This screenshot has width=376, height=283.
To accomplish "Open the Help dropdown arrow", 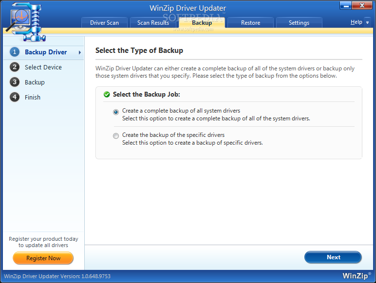I will tap(367, 22).
